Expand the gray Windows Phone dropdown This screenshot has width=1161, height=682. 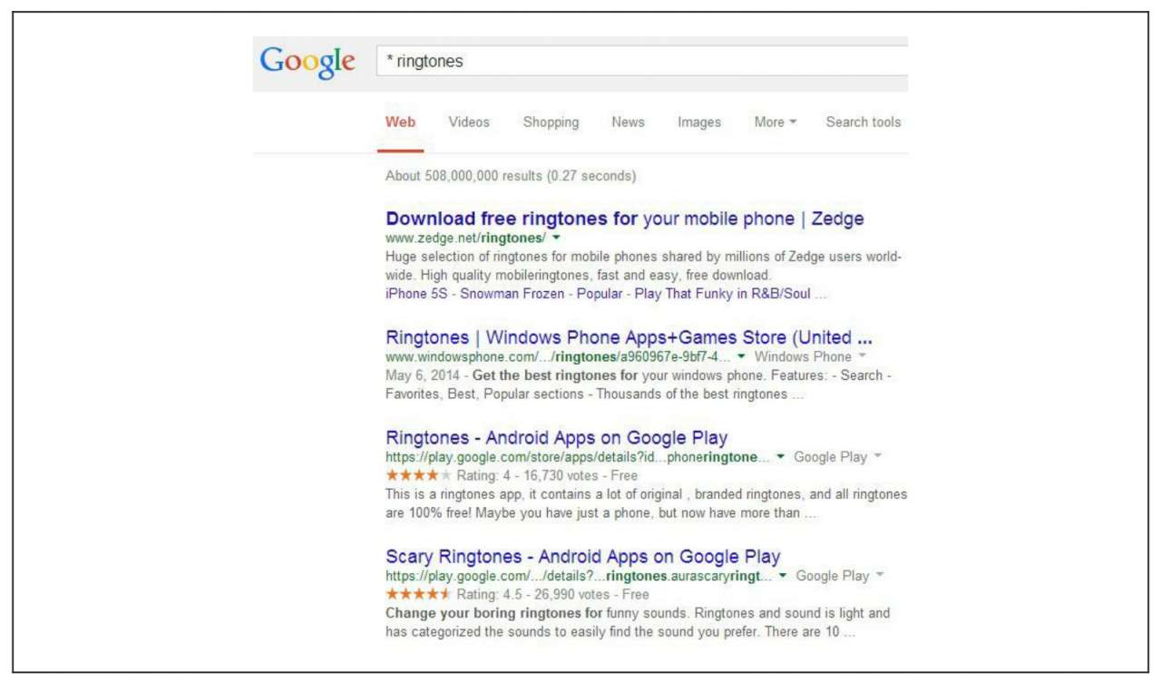click(x=810, y=357)
